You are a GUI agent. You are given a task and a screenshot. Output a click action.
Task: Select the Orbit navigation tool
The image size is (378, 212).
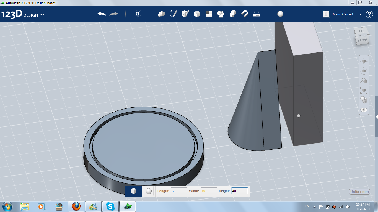click(364, 71)
